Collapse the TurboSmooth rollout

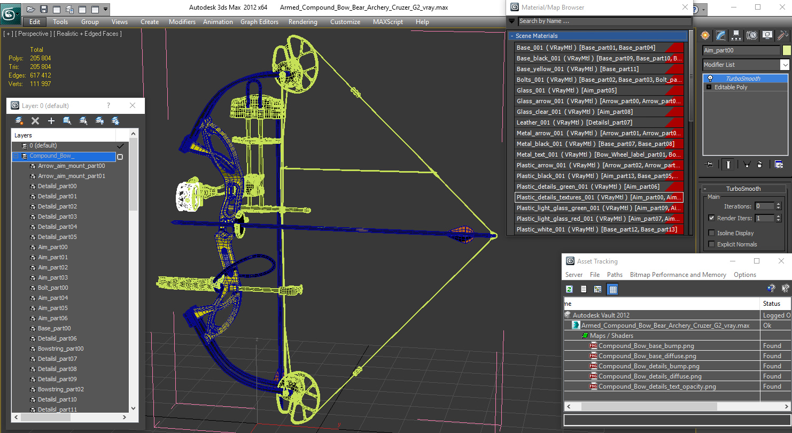tap(705, 189)
